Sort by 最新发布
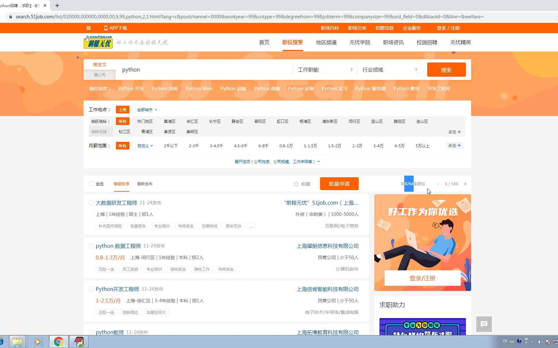Image resolution: width=558 pixels, height=348 pixels. pyautogui.click(x=145, y=184)
